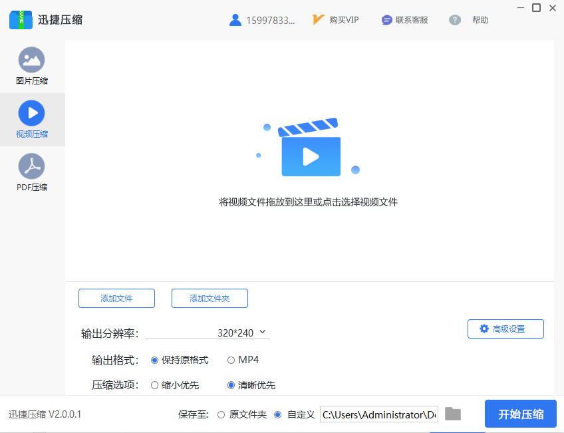Click the chevron arrow beside 320*240
Screen dimensions: 564x433
pos(263,332)
